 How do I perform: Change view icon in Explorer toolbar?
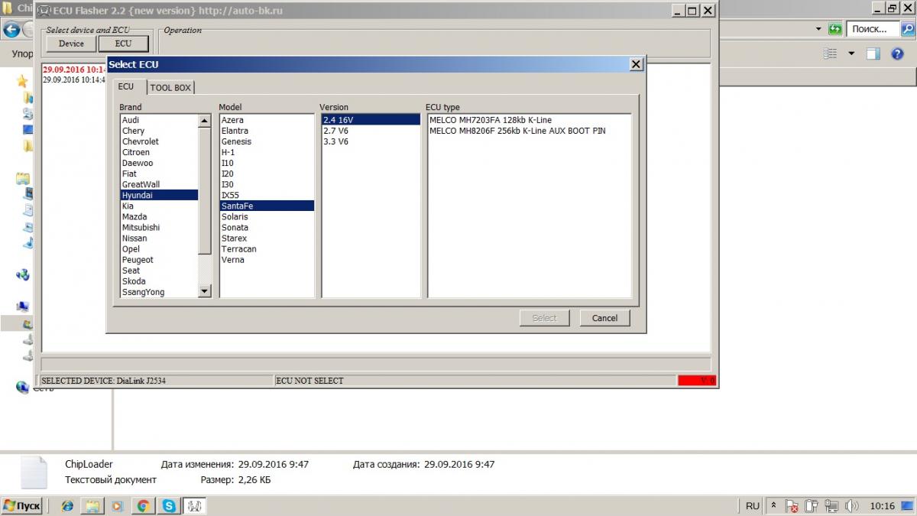831,54
